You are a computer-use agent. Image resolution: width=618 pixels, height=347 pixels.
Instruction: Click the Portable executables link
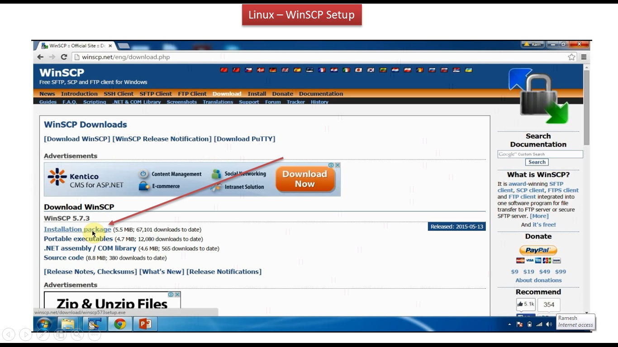(x=78, y=239)
